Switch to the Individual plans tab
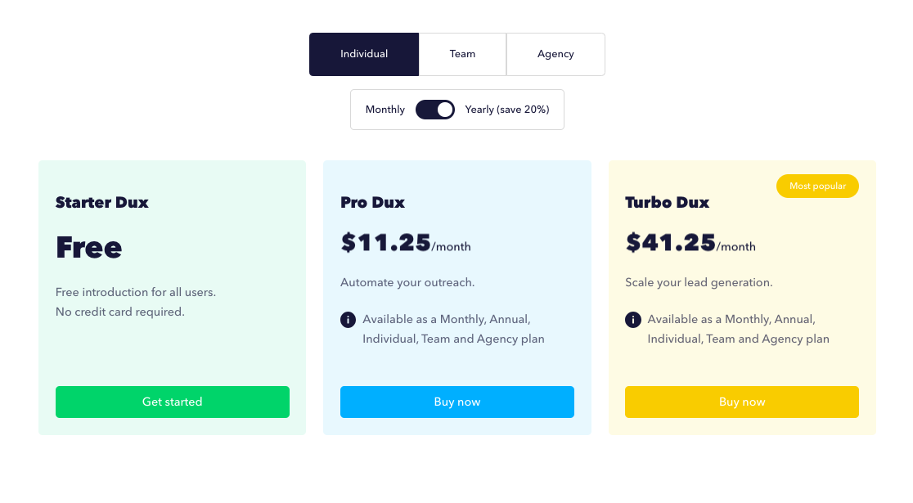This screenshot has height=503, width=913. coord(364,54)
